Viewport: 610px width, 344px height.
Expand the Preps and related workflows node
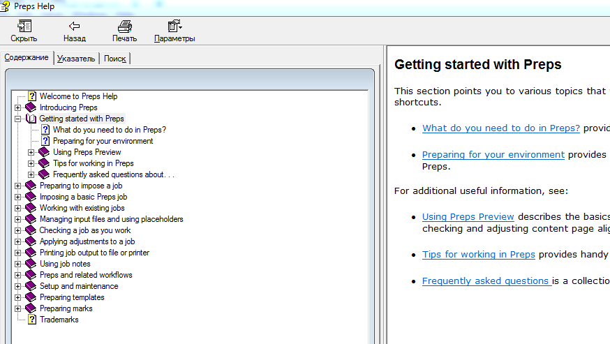pos(18,275)
